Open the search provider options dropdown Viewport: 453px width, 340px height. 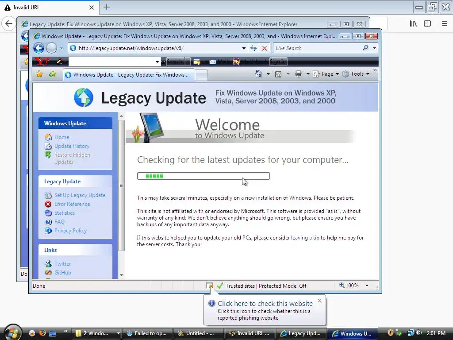pyautogui.click(x=374, y=48)
